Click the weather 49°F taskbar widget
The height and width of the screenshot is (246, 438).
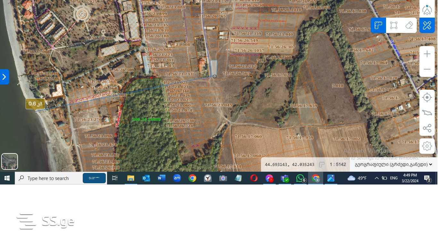[x=357, y=178]
